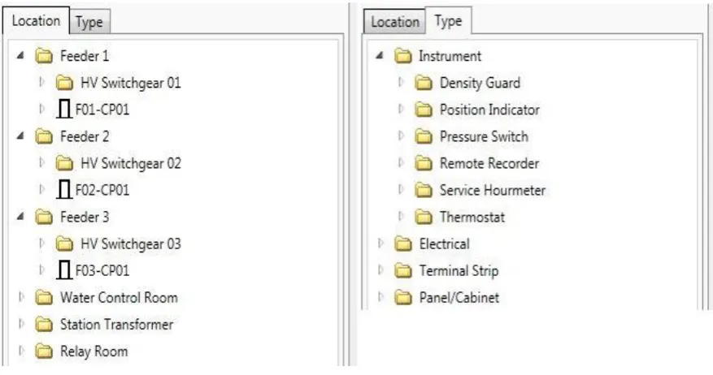Collapse the Feeder 1 tree node
This screenshot has height=375, width=713.
20,56
